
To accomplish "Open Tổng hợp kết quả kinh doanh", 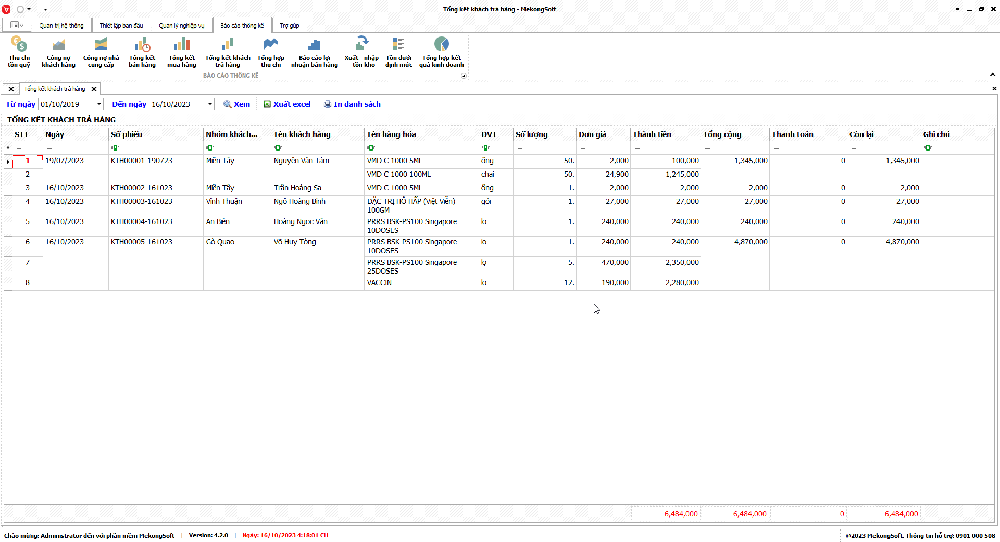I will click(441, 52).
